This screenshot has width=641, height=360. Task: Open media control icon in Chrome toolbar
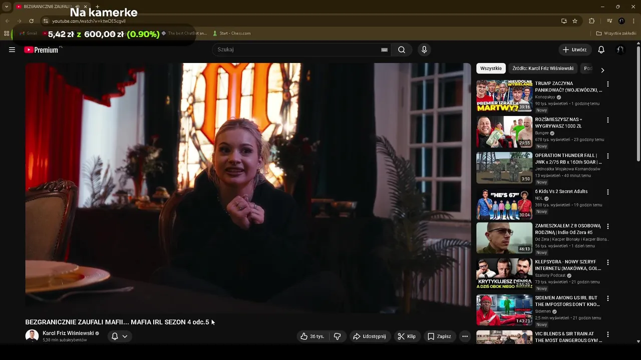coord(609,21)
